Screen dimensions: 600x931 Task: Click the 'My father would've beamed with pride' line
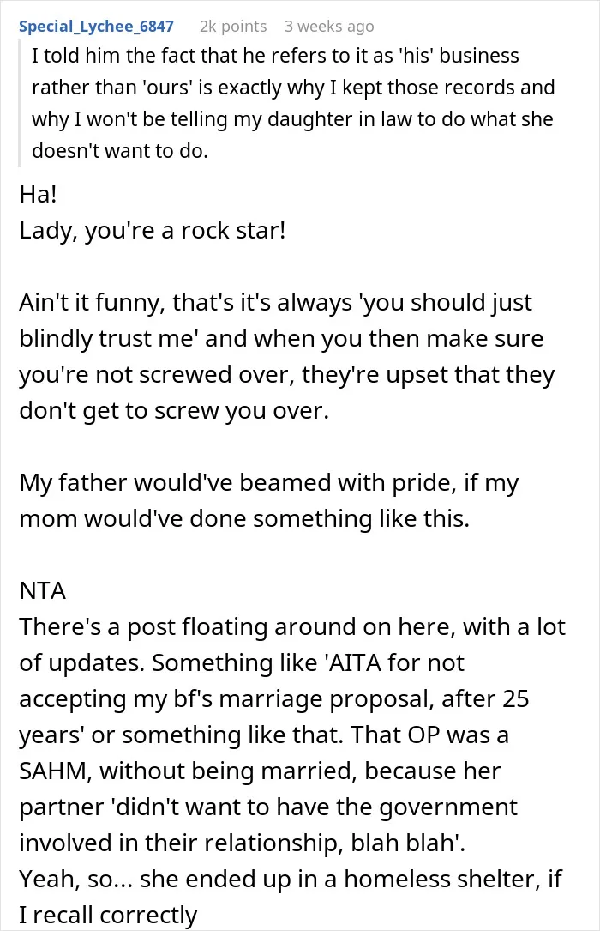(268, 483)
